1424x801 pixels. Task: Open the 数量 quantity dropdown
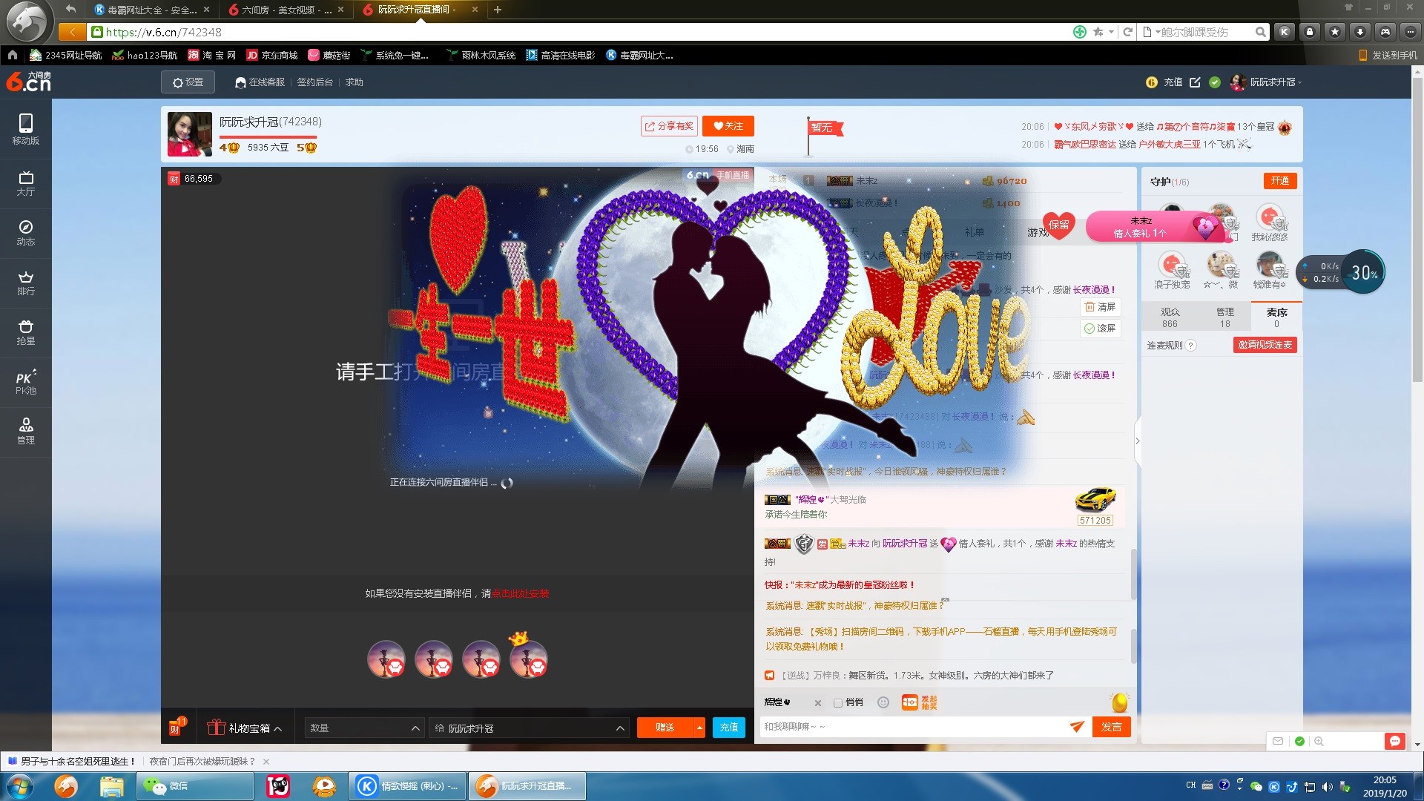pyautogui.click(x=364, y=728)
